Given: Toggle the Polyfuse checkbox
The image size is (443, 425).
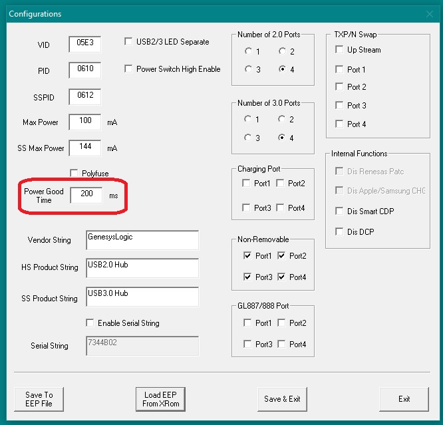Looking at the screenshot, I should [74, 173].
